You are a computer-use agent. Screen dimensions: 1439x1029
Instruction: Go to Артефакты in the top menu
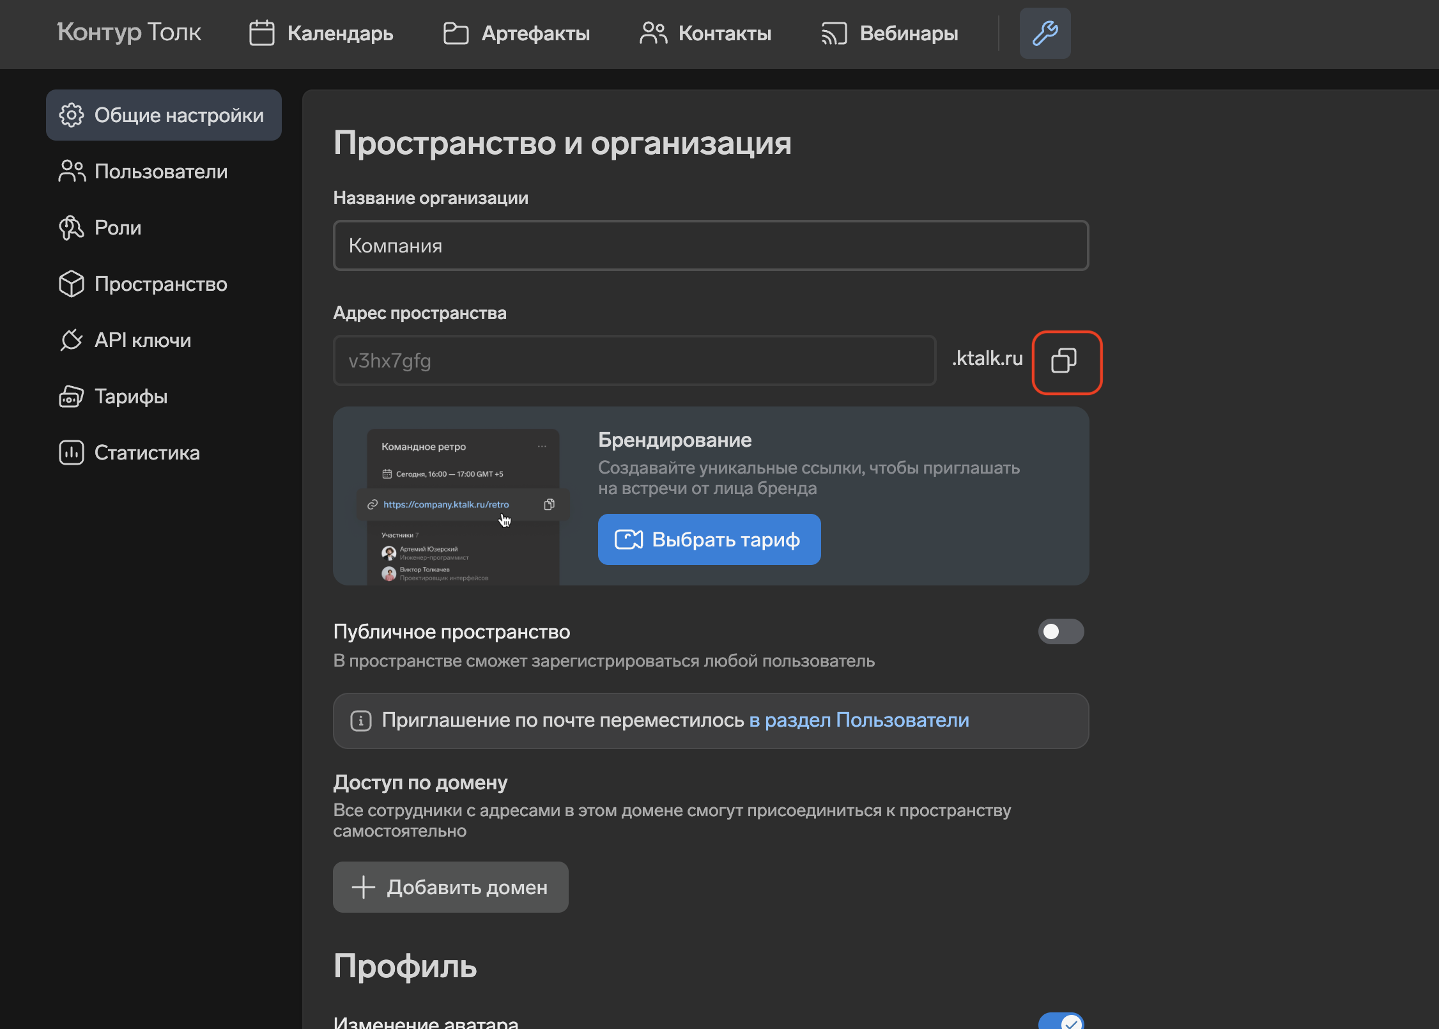point(516,33)
